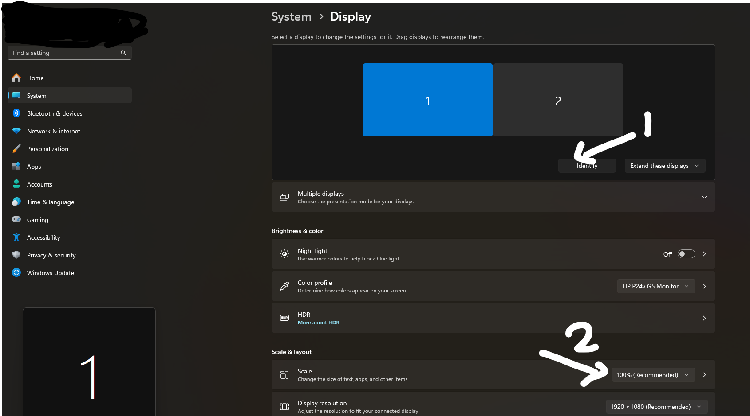Screen dimensions: 750x416
Task: Click the Accounts person icon
Action: [x=16, y=184]
